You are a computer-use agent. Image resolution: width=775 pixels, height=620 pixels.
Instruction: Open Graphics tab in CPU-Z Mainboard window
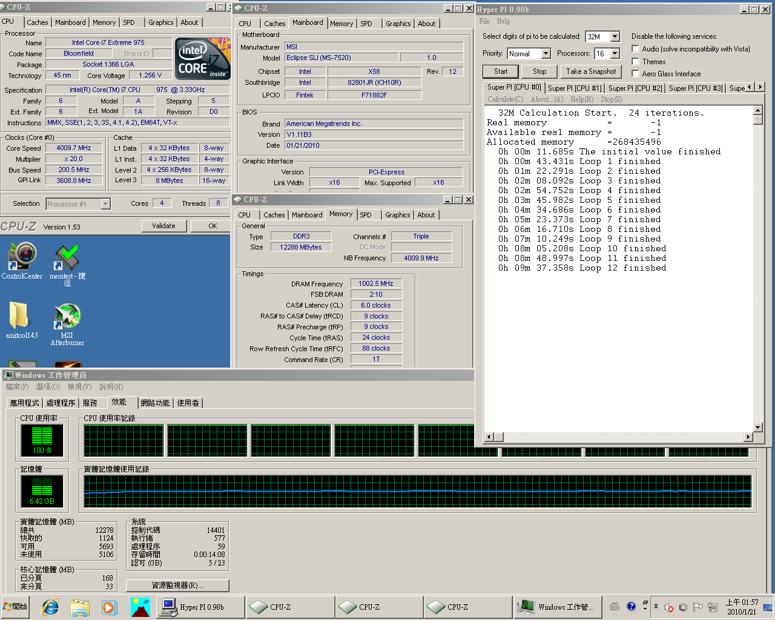click(398, 24)
